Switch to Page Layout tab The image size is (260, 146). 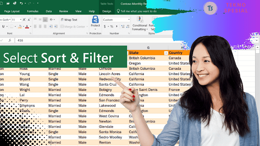(x=12, y=11)
